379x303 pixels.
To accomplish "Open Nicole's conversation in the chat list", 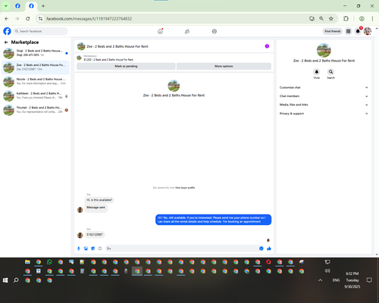I will (x=36, y=82).
